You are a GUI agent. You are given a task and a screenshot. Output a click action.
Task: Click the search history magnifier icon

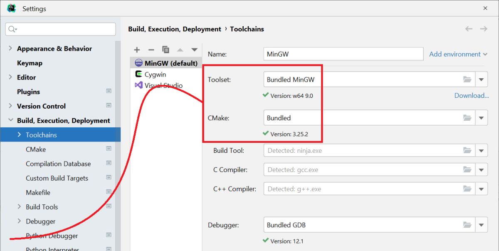[x=12, y=29]
